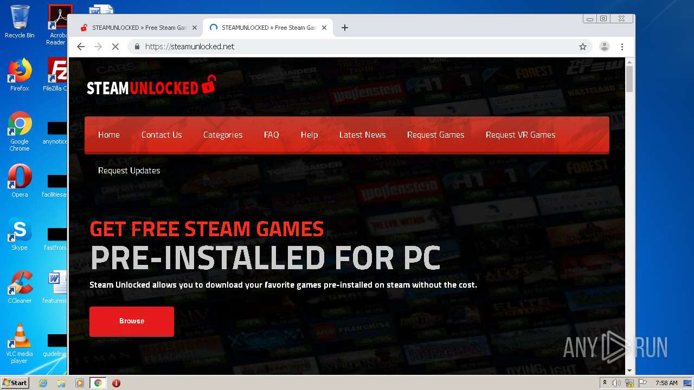Select FileZilla desktop shortcut
Screen dimensions: 694x390
pos(56,75)
